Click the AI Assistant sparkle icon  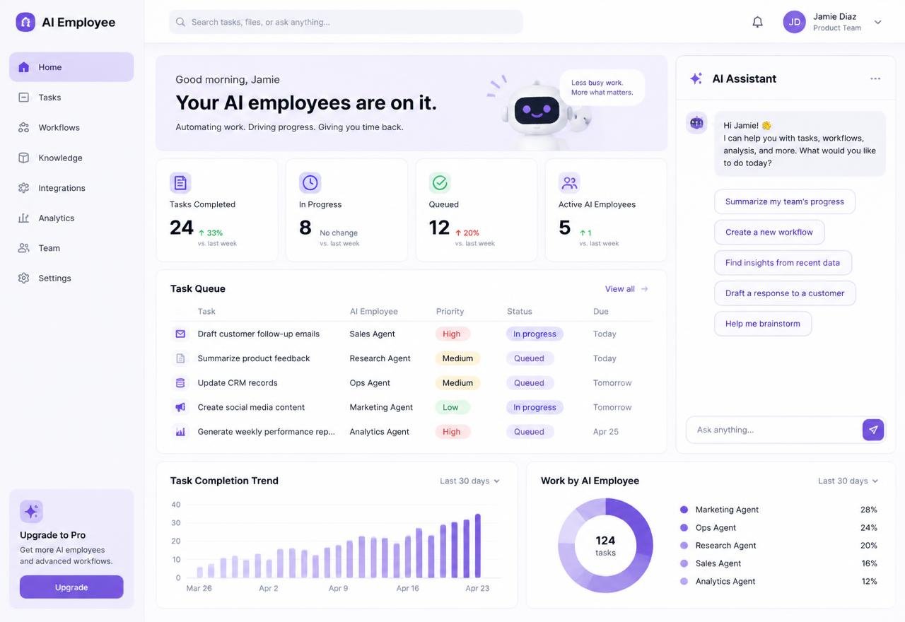click(x=696, y=78)
